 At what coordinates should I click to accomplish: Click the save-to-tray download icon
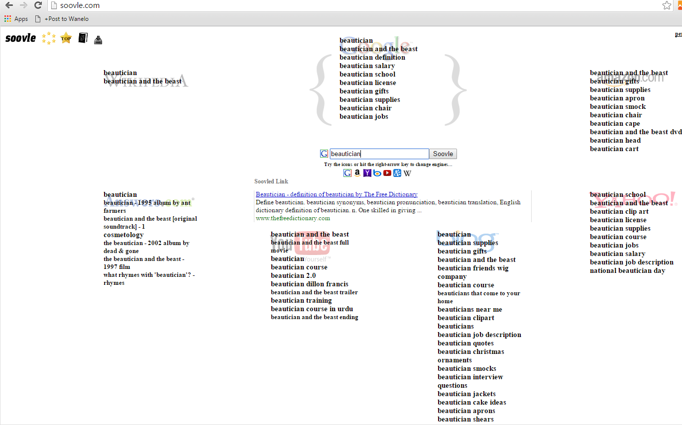click(x=98, y=40)
